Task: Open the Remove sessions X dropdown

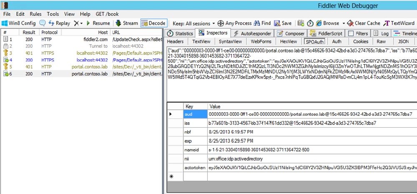Action: click(x=78, y=23)
